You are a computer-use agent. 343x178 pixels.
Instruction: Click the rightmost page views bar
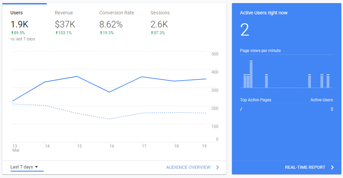(x=328, y=81)
